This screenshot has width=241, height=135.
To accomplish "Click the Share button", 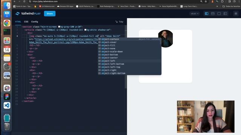I will point(50,13).
